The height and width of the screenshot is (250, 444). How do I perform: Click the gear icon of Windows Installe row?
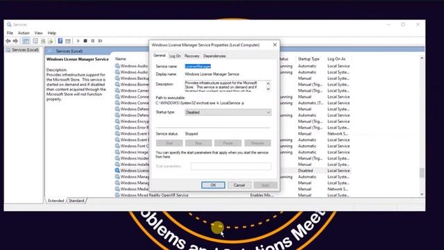click(117, 165)
